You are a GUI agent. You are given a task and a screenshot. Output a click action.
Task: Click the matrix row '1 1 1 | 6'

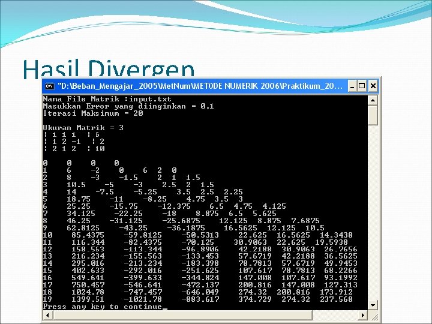[x=71, y=134]
